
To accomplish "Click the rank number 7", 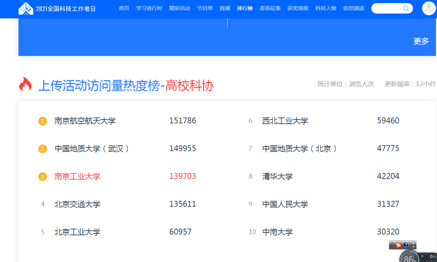I will [250, 149].
